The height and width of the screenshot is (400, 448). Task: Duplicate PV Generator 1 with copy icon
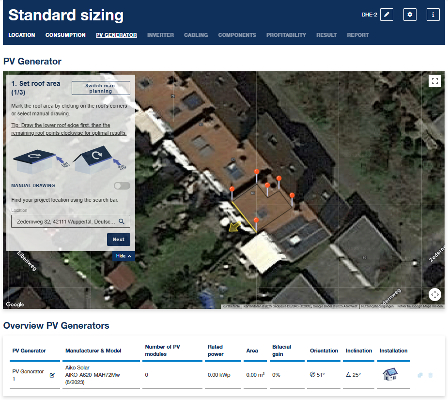pyautogui.click(x=420, y=375)
